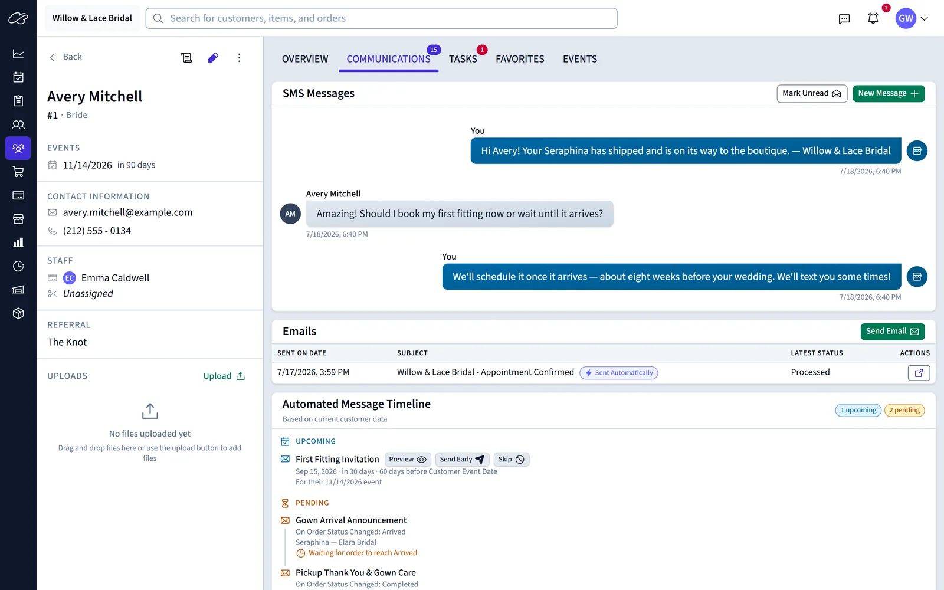Screen dimensions: 944x590
Task: Click the Sent Automatically tag
Action: (619, 373)
